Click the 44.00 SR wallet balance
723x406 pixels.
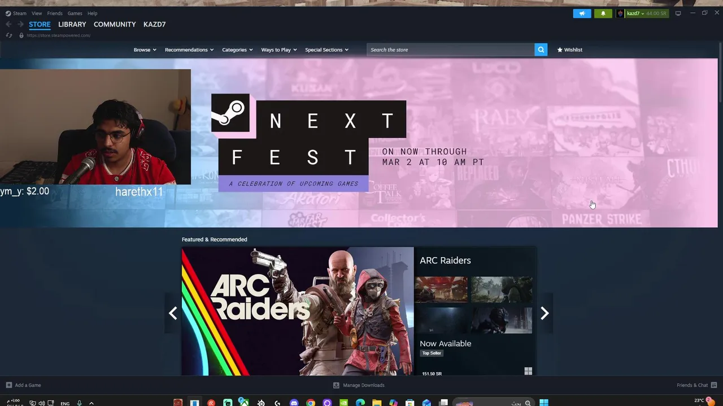[x=656, y=14]
